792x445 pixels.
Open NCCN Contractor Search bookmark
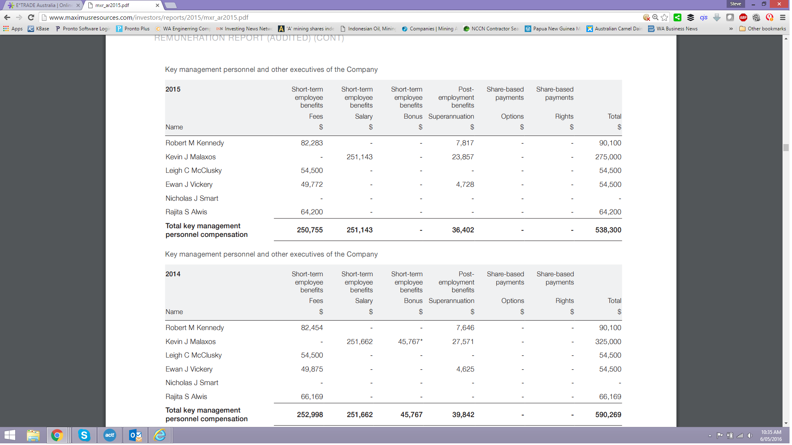(492, 29)
